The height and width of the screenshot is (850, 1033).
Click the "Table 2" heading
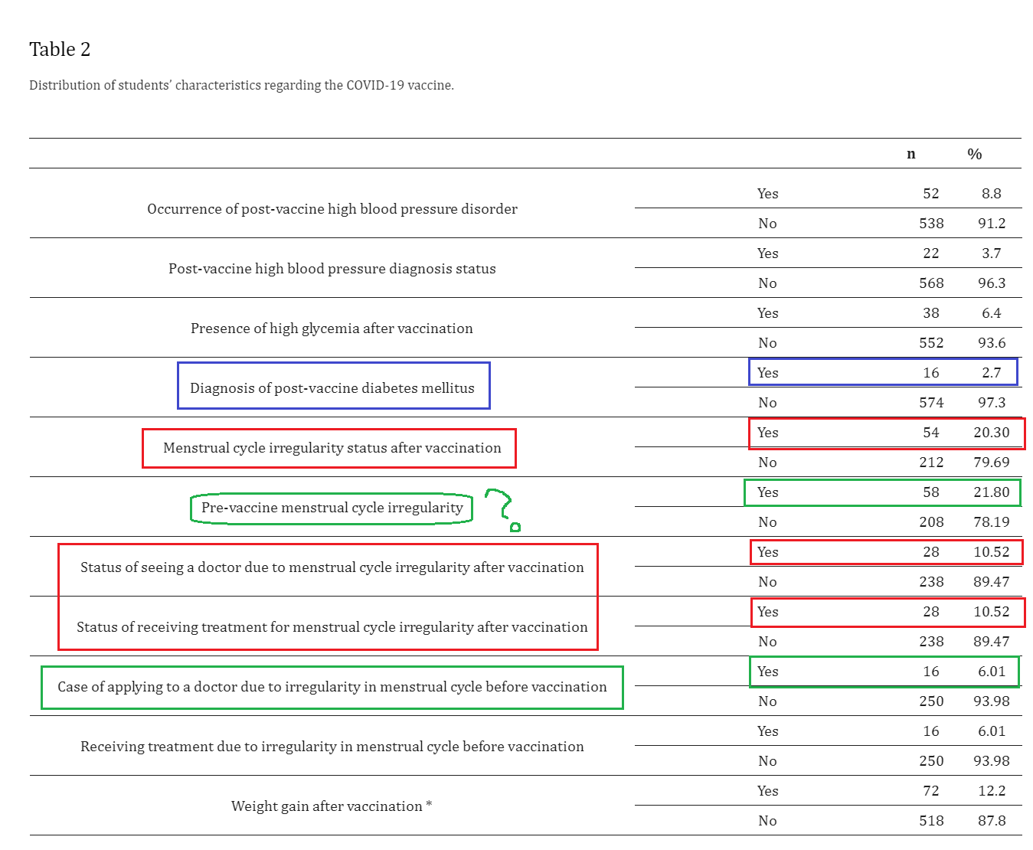[60, 50]
